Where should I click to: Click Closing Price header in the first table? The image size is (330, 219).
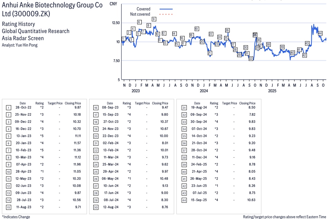pyautogui.click(x=73, y=103)
